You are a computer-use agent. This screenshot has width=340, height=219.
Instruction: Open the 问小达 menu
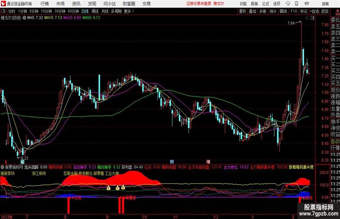pyautogui.click(x=110, y=4)
